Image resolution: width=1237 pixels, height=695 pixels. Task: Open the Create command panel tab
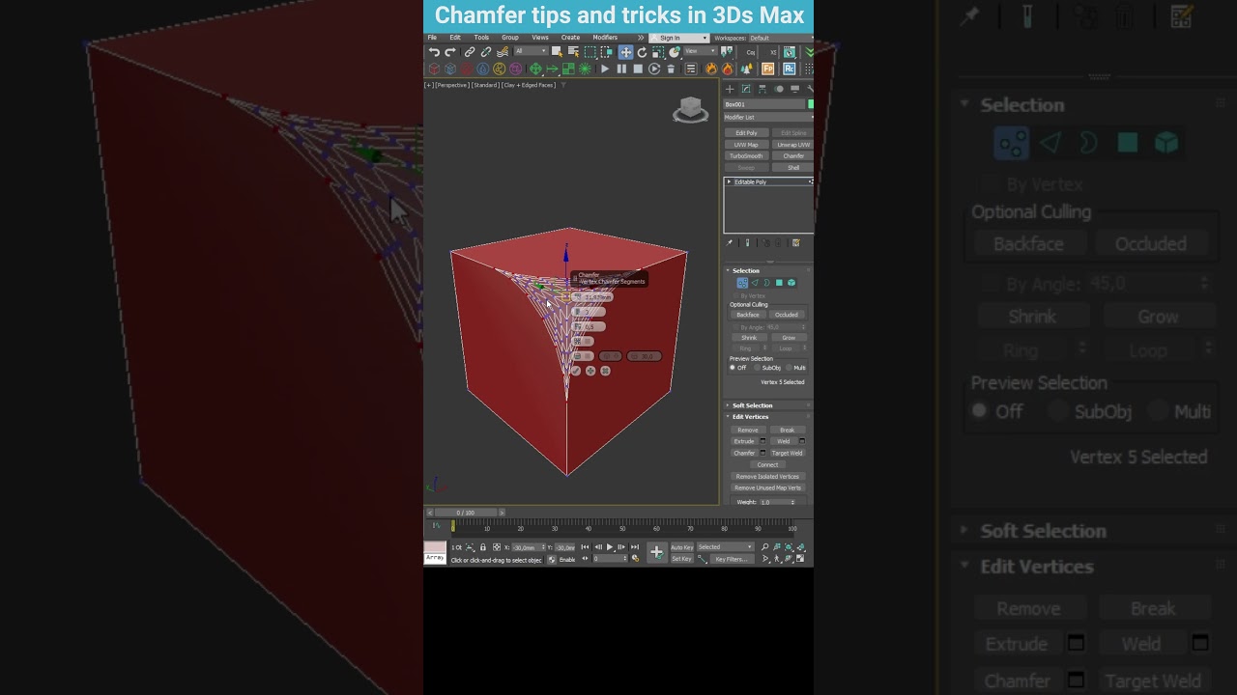pos(730,89)
